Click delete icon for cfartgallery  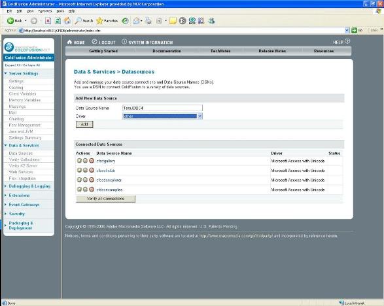[92, 161]
